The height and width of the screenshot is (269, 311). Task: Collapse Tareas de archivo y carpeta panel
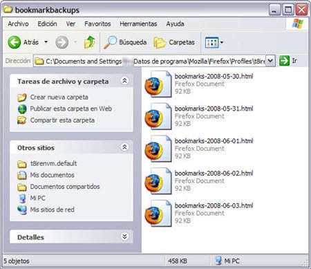tap(124, 80)
